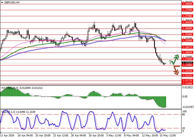Select the 1.34029 price level label
This screenshot has height=138, width=194.
point(187,52)
